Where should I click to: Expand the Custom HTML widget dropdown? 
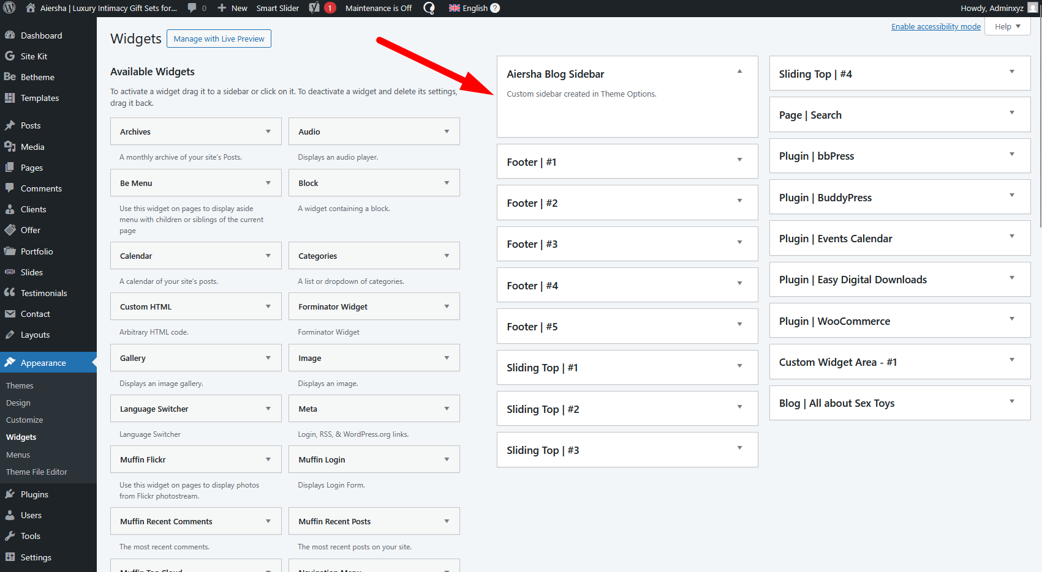click(268, 306)
